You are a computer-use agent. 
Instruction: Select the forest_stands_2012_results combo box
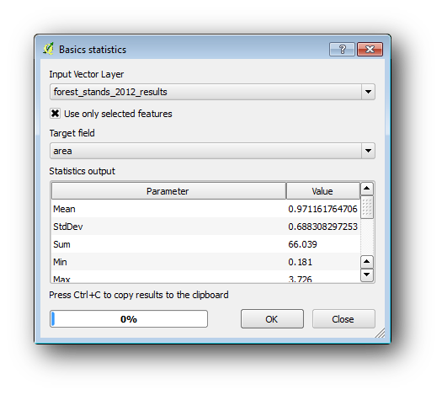pyautogui.click(x=212, y=92)
